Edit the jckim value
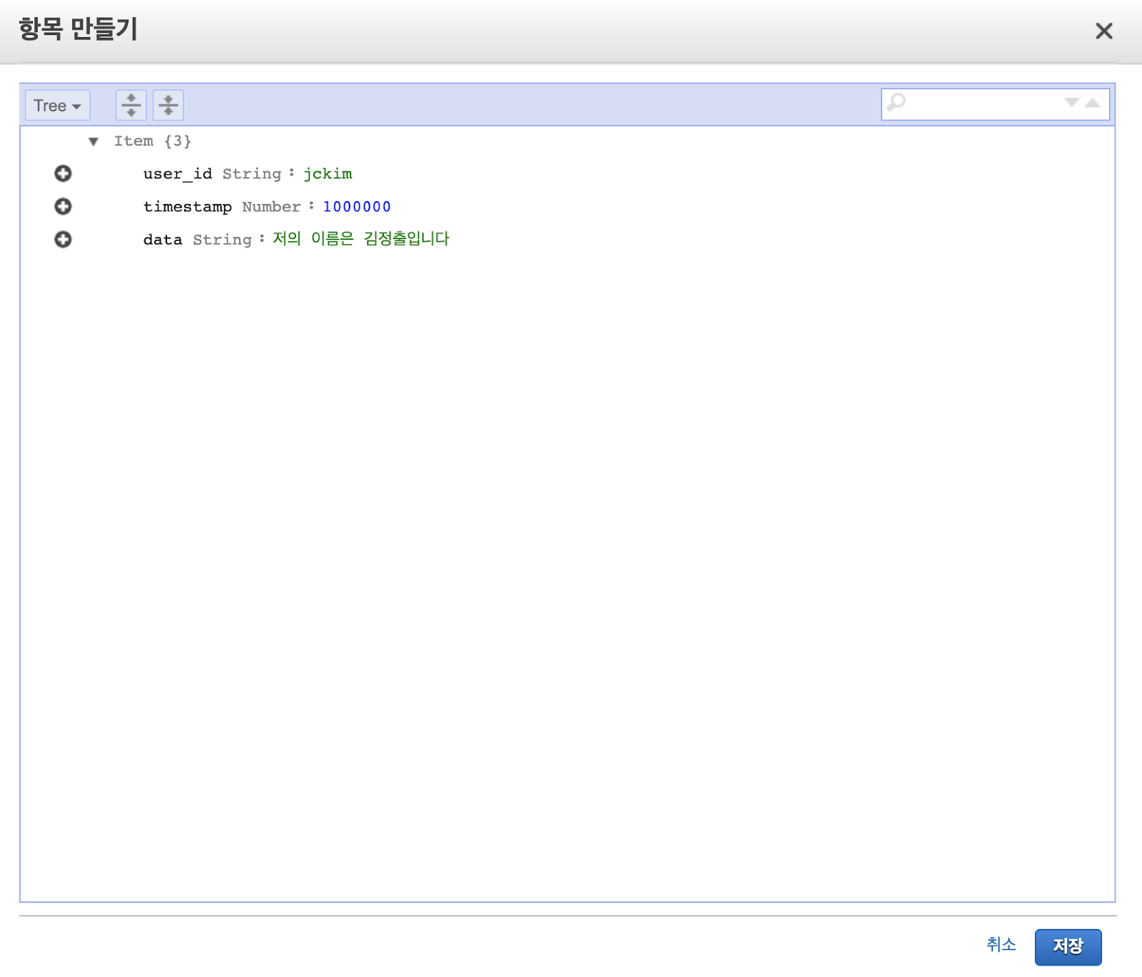The width and height of the screenshot is (1142, 977). (x=328, y=174)
